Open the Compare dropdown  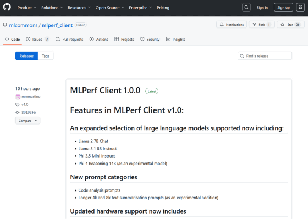[28, 121]
